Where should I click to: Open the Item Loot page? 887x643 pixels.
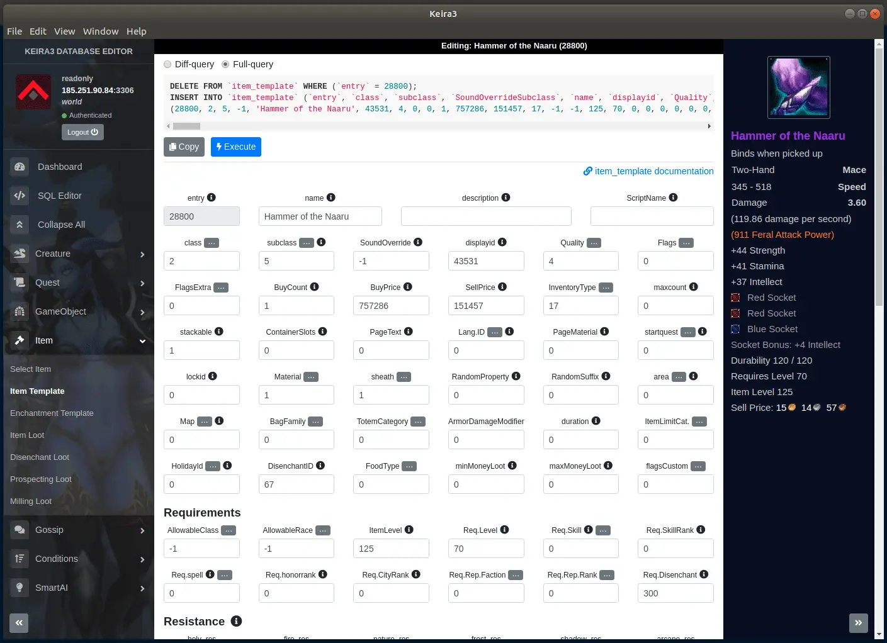point(27,435)
